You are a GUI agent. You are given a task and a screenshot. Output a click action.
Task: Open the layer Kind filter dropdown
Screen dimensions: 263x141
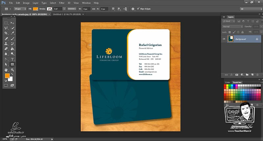click(x=229, y=21)
